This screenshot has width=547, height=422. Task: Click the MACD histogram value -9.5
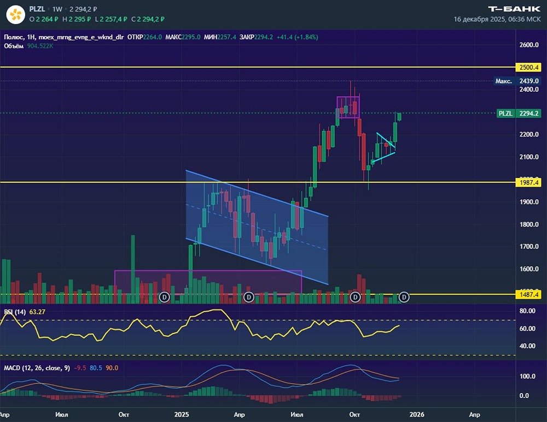80,368
